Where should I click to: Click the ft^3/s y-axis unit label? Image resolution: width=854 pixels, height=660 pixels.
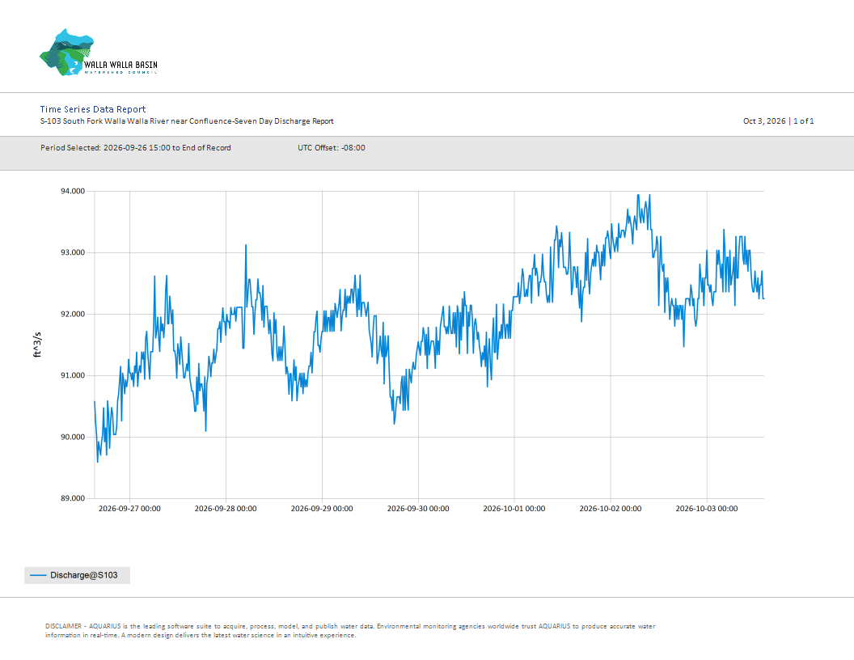pos(37,345)
